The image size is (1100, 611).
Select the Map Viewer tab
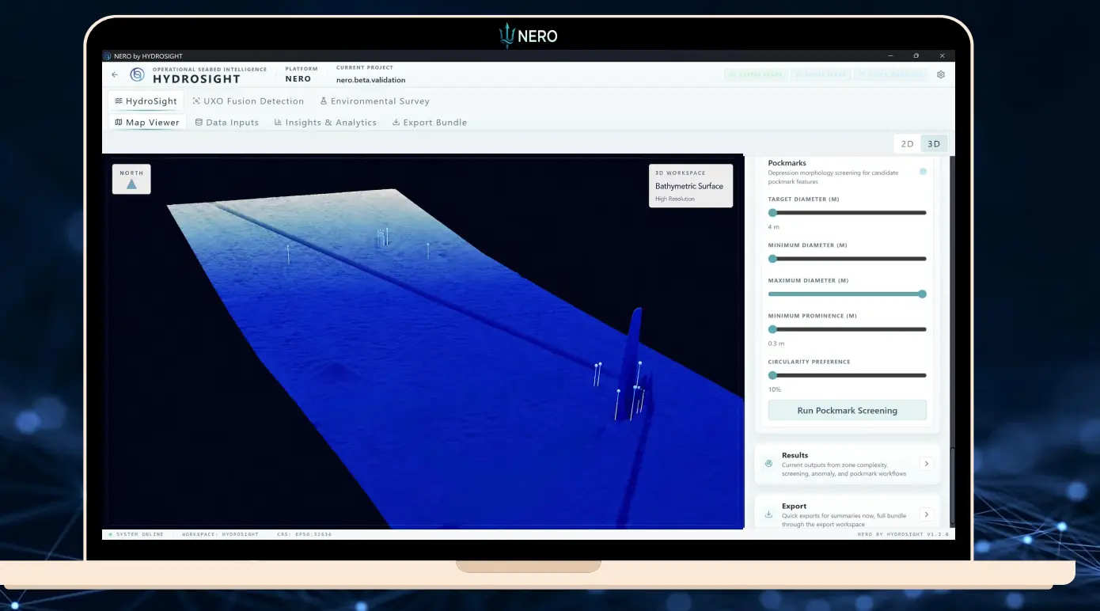(x=147, y=123)
